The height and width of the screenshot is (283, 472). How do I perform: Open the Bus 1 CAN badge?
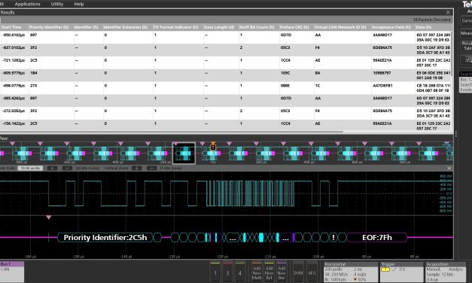12,272
